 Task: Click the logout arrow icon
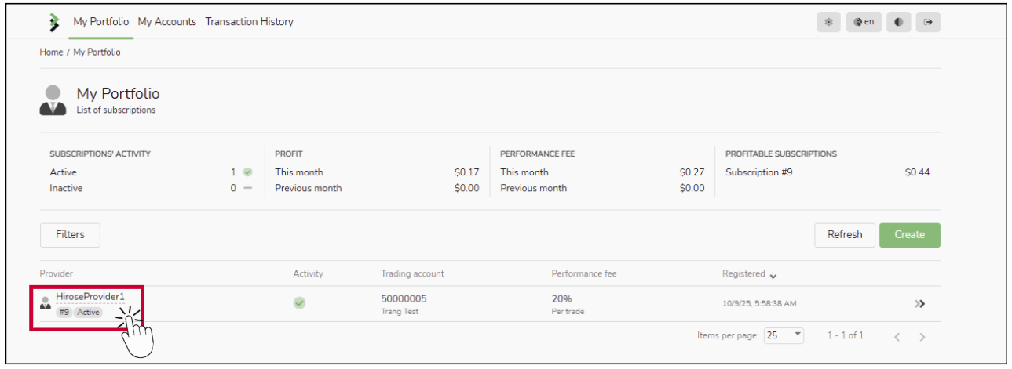point(928,22)
